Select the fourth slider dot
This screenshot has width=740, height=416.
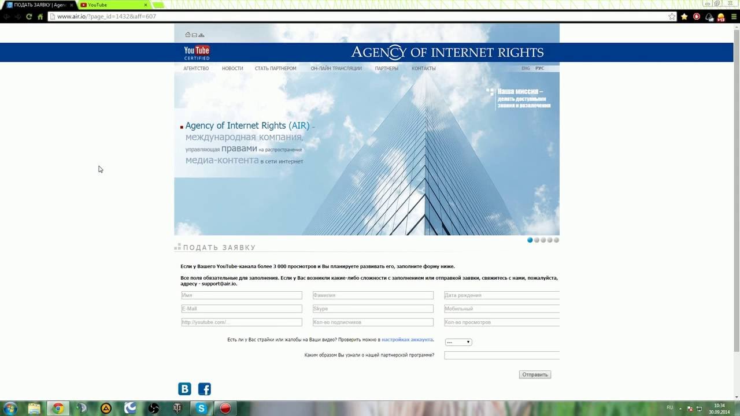tap(550, 240)
